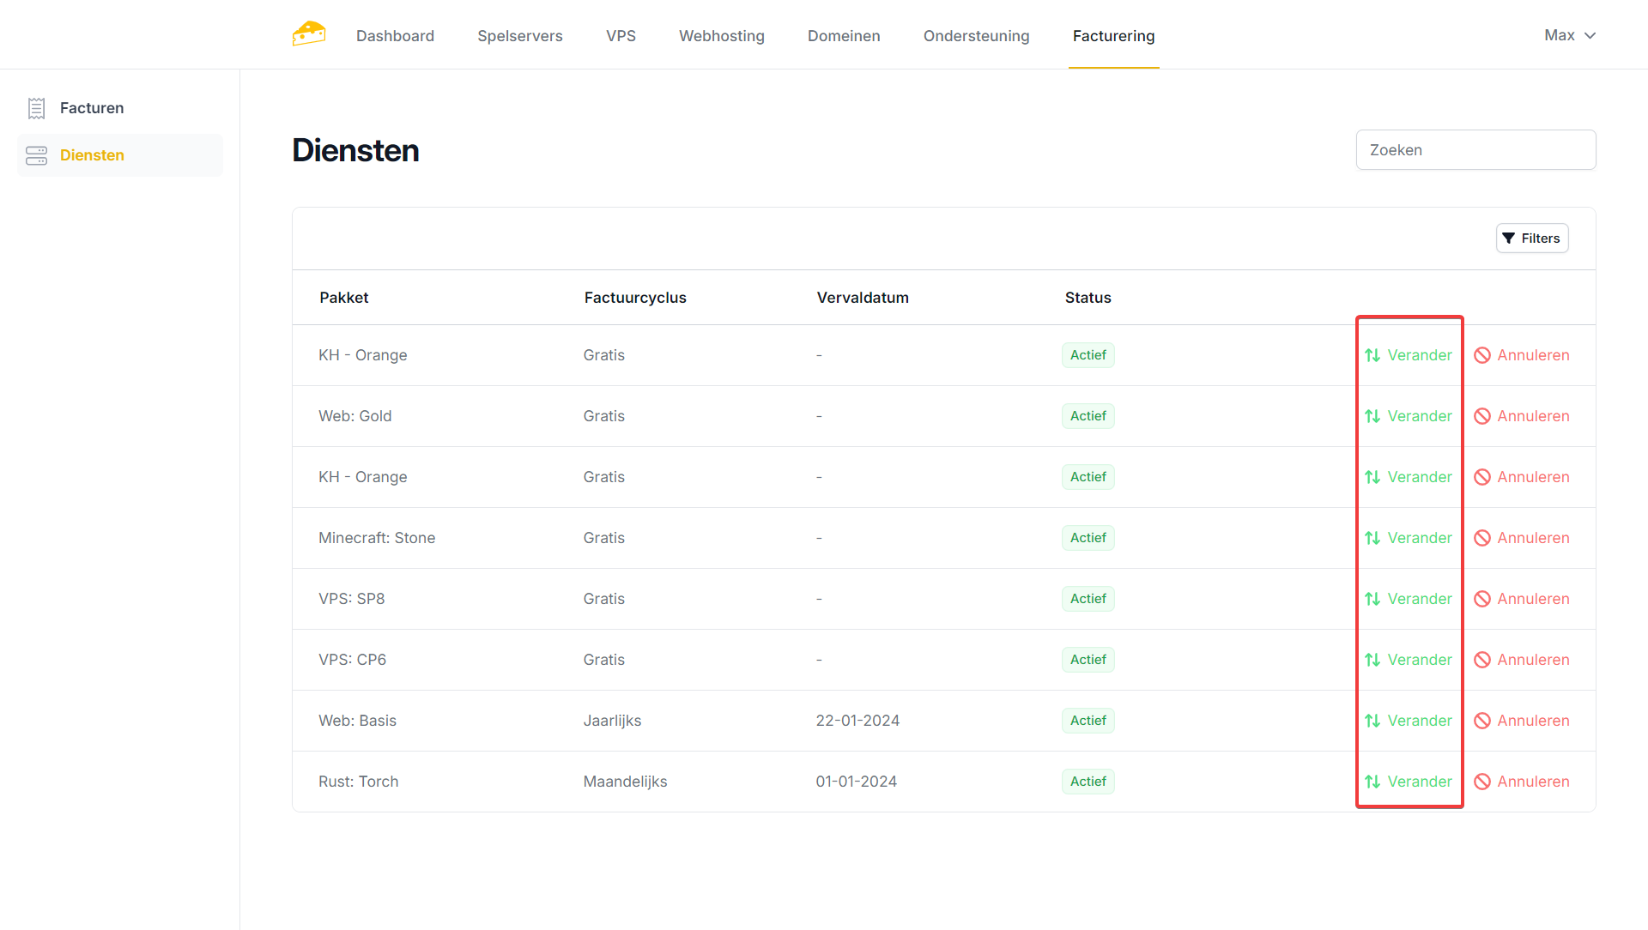Viewport: 1648px width, 930px height.
Task: Focus the Zoeken search field
Action: [1475, 150]
